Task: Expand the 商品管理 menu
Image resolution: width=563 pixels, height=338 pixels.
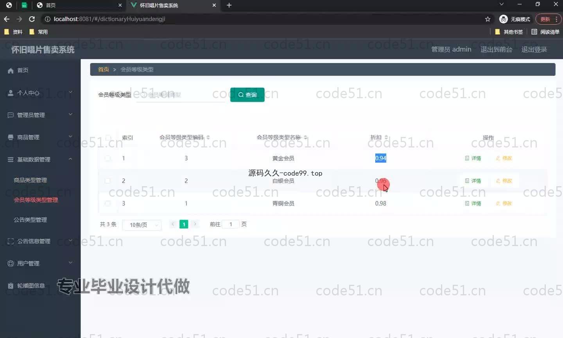Action: [70, 137]
